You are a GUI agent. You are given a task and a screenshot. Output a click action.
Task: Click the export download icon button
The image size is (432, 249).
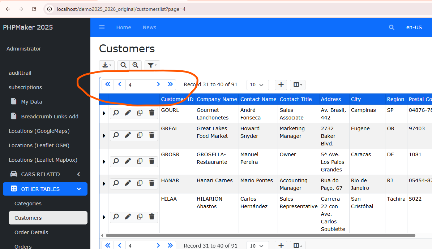click(107, 65)
